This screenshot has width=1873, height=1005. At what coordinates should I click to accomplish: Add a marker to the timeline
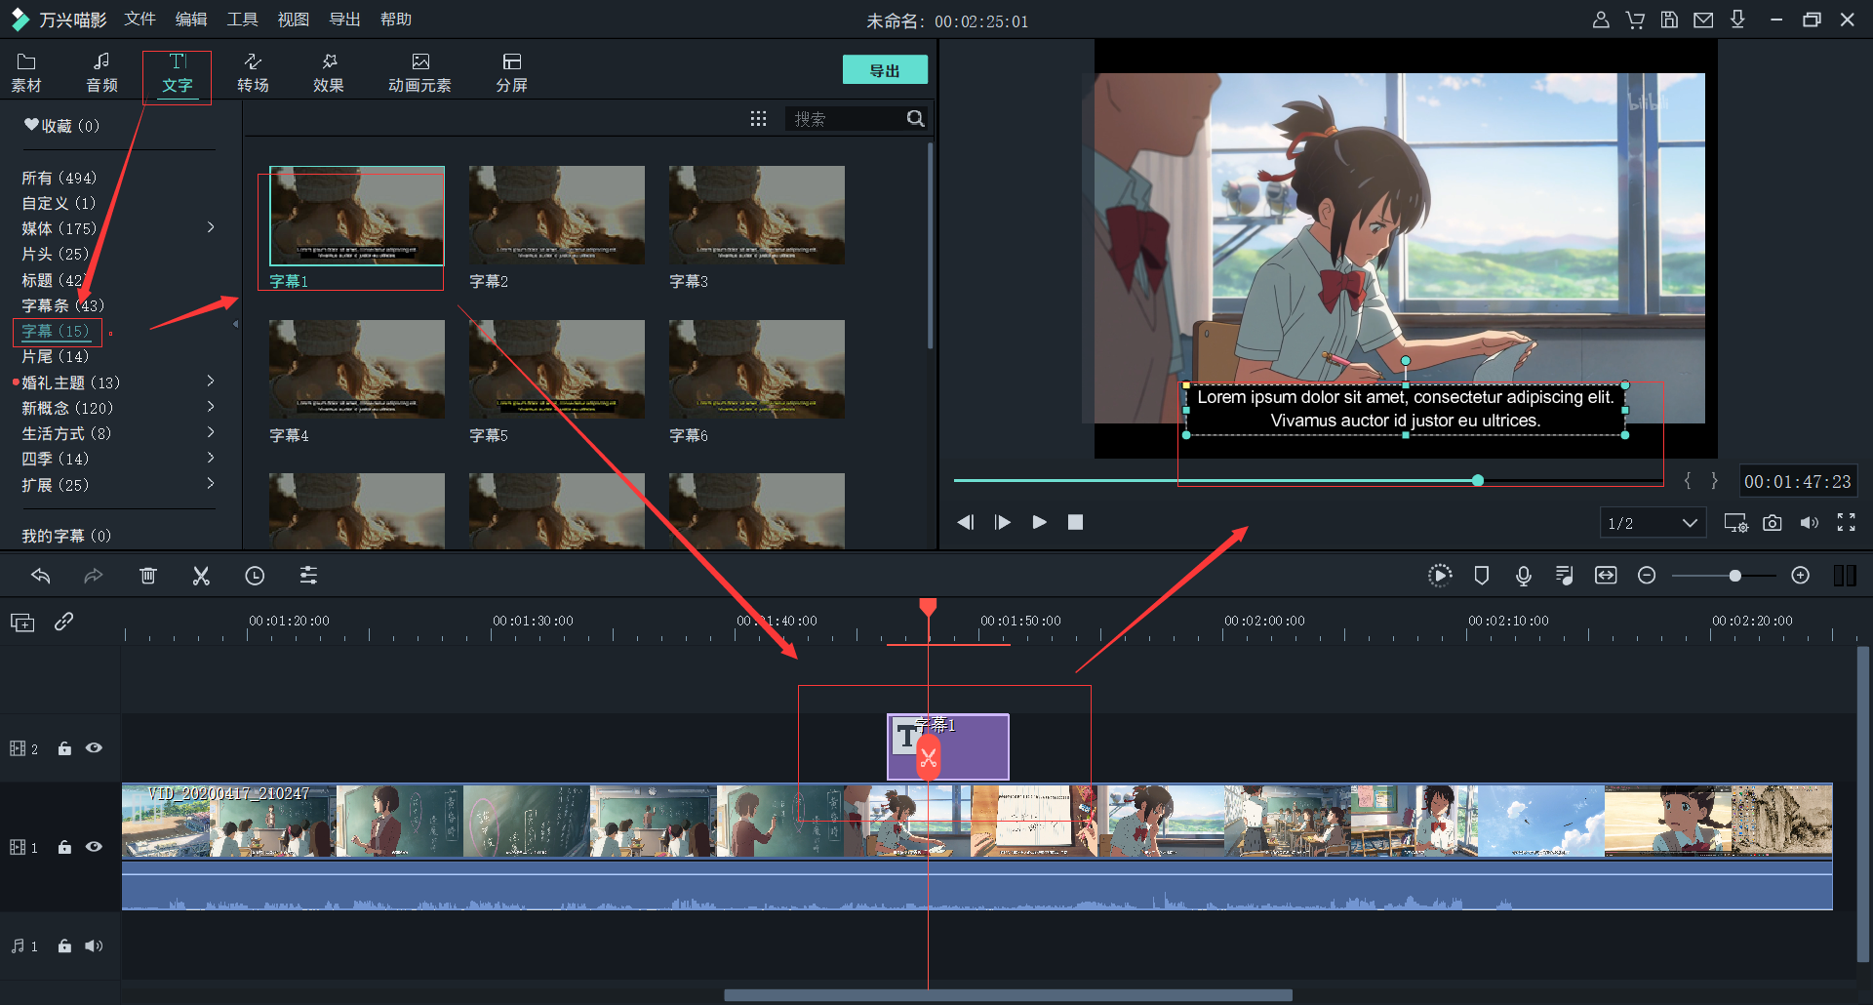pyautogui.click(x=1481, y=576)
